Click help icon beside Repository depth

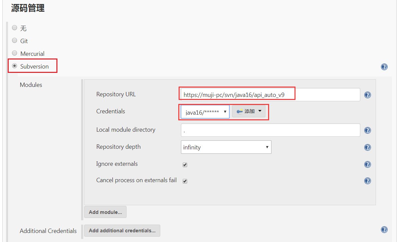[367, 147]
